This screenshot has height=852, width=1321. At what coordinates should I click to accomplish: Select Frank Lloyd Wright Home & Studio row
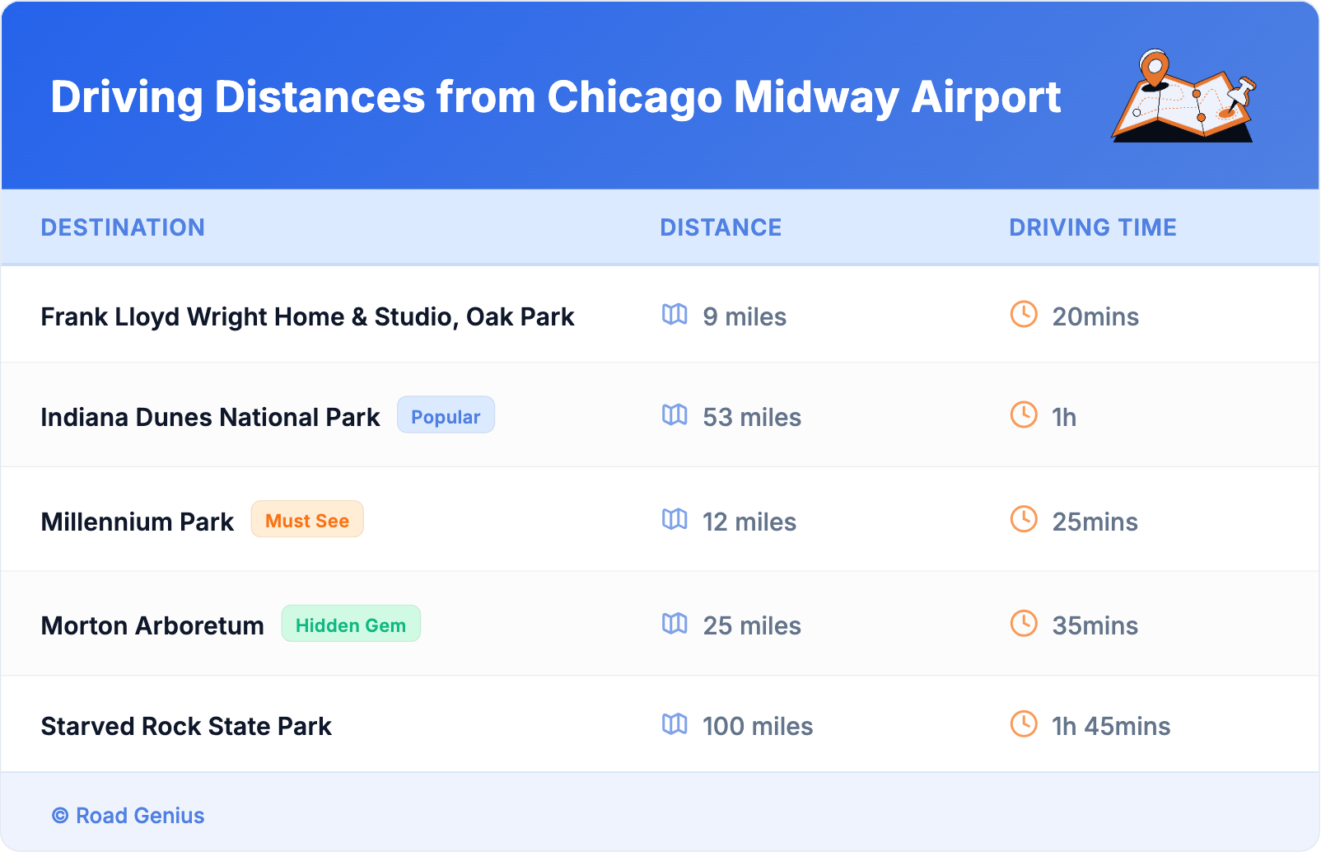(307, 316)
